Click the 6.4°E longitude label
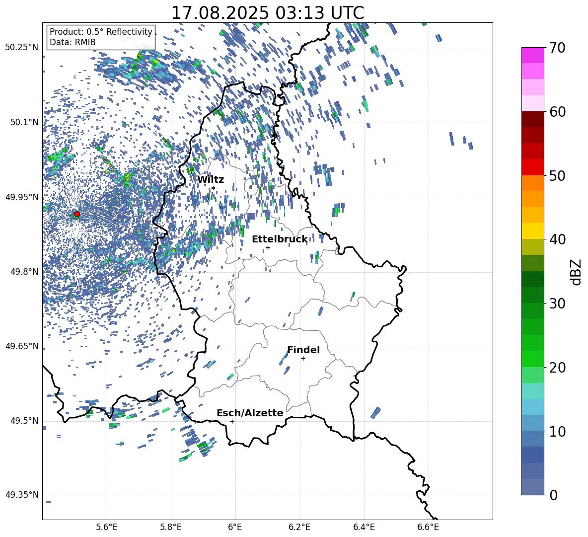 click(x=364, y=527)
